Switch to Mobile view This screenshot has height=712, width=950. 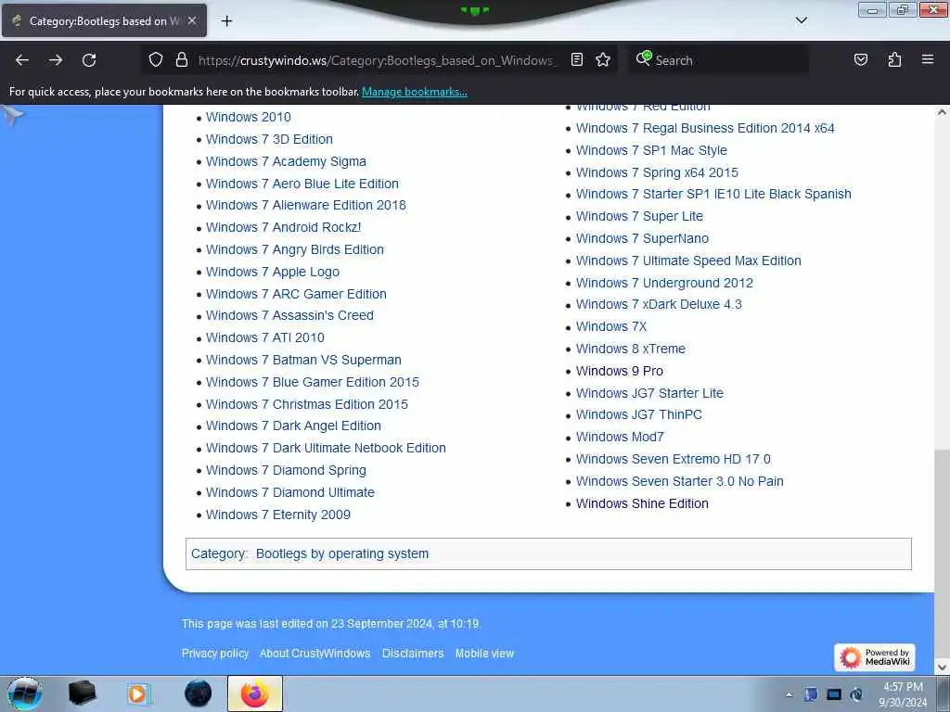click(x=484, y=654)
